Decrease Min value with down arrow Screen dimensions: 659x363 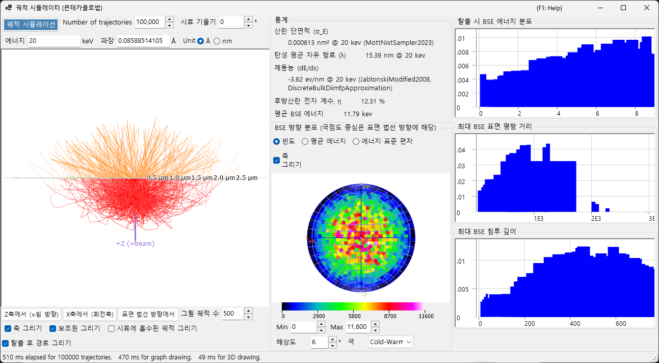pos(322,330)
